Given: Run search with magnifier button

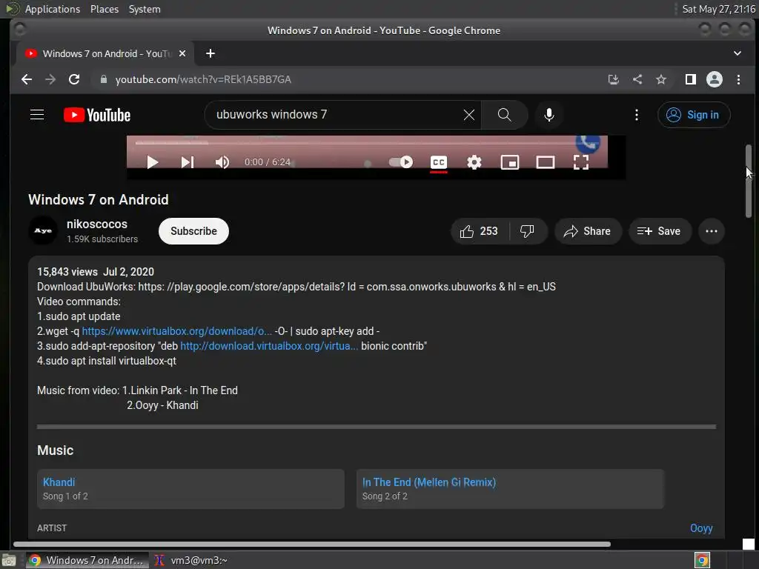Looking at the screenshot, I should 504,115.
